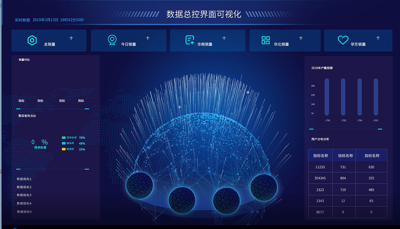This screenshot has height=229, width=400.
Task: Select the table cell showing 354345
Action: pyautogui.click(x=320, y=178)
